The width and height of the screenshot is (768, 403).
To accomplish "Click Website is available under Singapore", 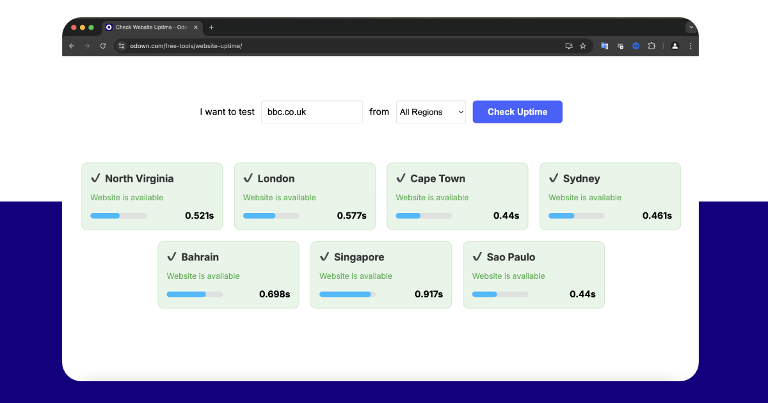I will [356, 276].
